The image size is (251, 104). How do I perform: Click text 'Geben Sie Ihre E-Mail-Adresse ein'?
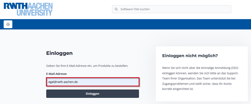click(69, 66)
